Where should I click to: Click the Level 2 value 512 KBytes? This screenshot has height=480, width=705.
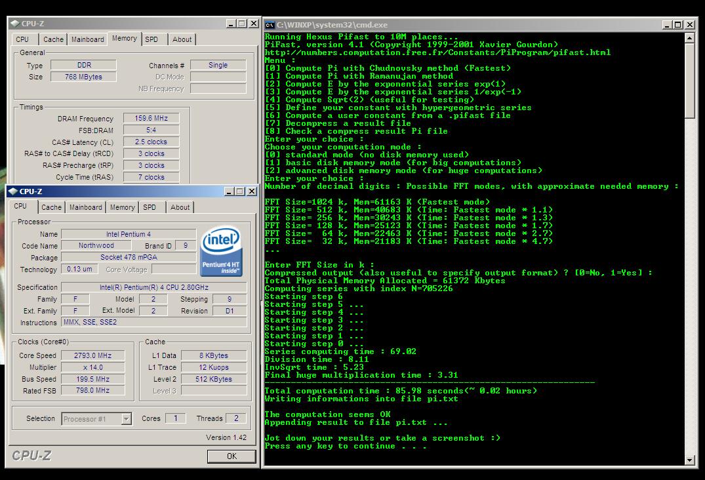(214, 379)
